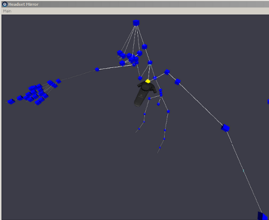
Task: Select the blue cube directly below-right of the apex node
Action: tap(145, 47)
